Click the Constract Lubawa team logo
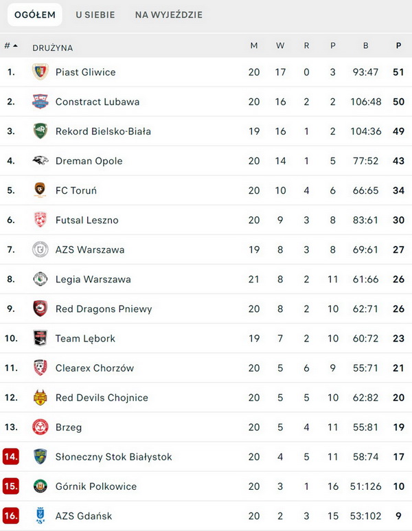Viewport: 412px width, 531px height. click(x=41, y=102)
